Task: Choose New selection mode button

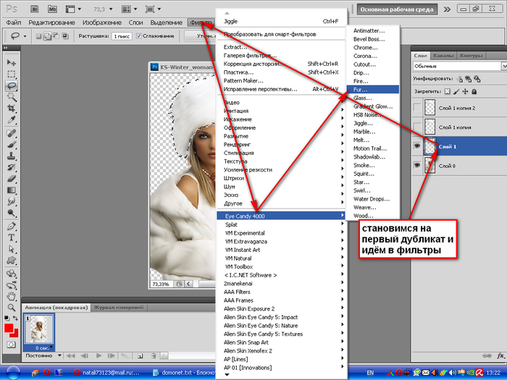Action: [38, 36]
